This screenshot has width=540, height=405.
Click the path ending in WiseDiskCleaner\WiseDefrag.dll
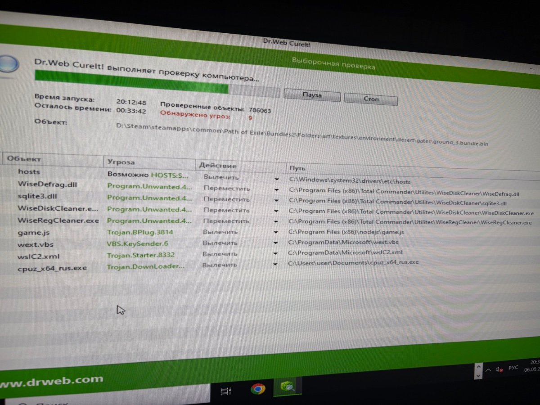[404, 192]
